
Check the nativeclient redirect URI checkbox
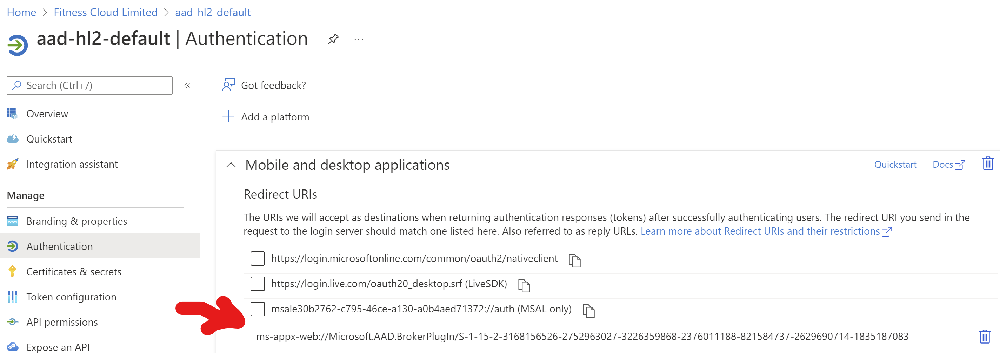click(x=258, y=258)
